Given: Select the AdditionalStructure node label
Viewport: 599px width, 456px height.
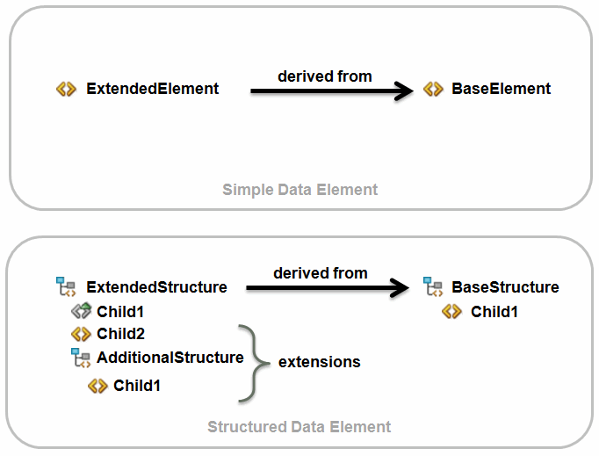Looking at the screenshot, I should 170,358.
